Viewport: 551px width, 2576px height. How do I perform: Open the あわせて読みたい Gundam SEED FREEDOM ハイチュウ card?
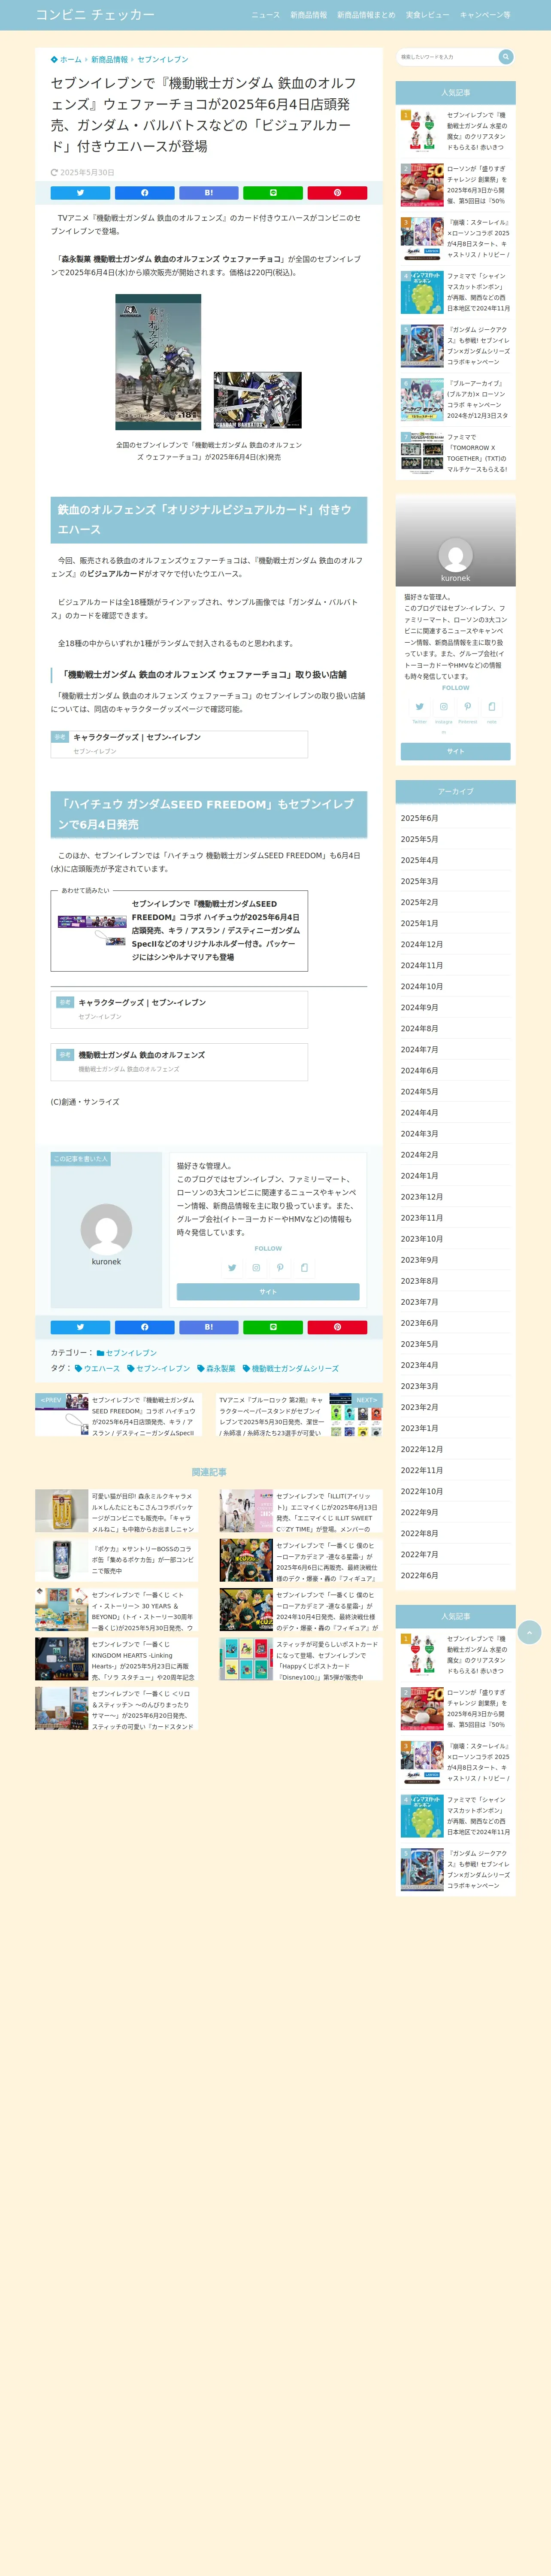[179, 931]
